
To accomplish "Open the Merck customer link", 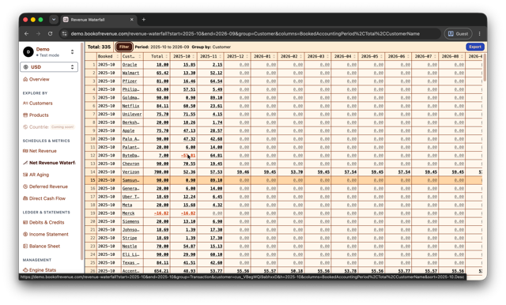I will [x=128, y=213].
